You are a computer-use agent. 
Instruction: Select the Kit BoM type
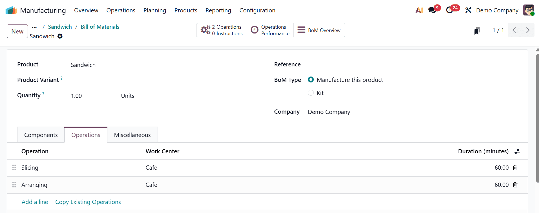pos(311,93)
